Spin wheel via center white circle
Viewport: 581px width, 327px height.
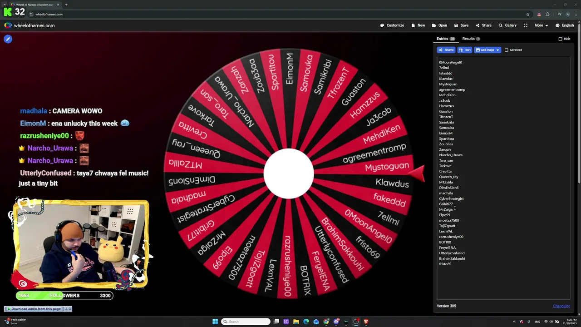pyautogui.click(x=289, y=174)
